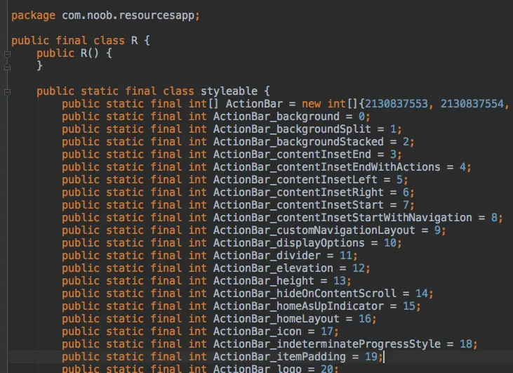Click the 'new' keyword in the ActionBar array line

point(311,104)
